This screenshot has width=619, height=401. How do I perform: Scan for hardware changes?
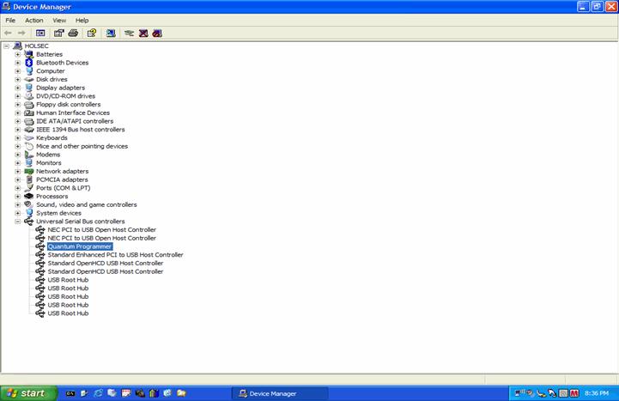(111, 33)
